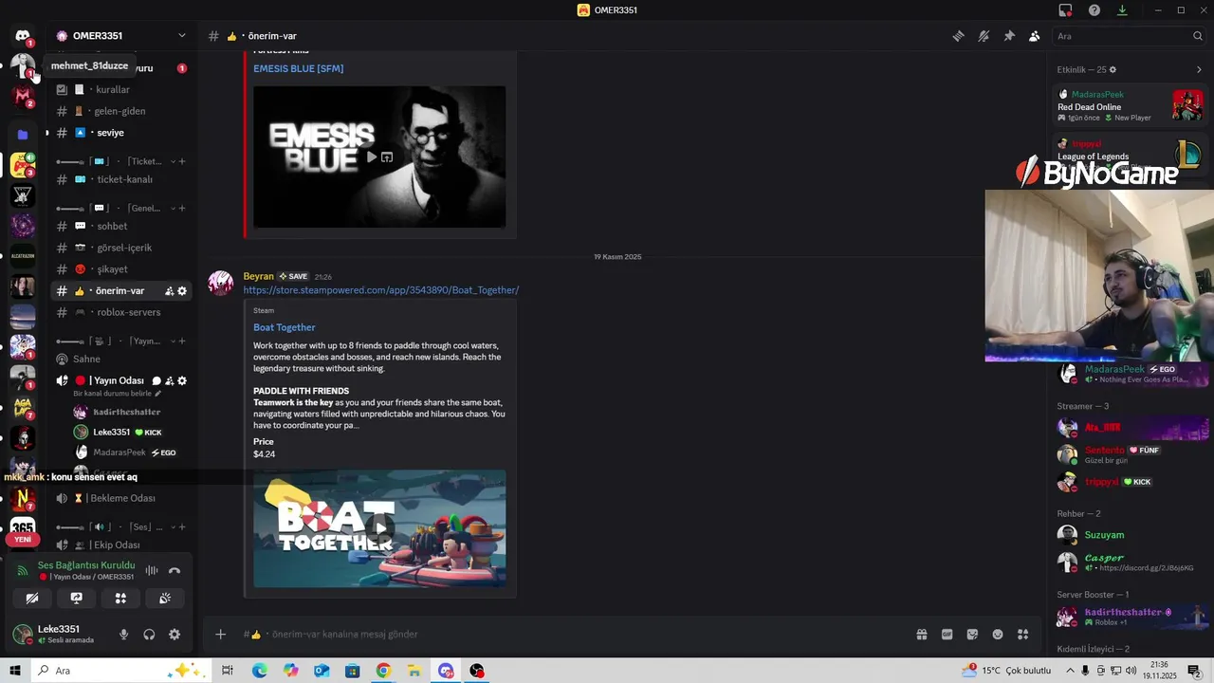Join the Bekleme Odası voice channel
Screen dimensions: 1214x683
(121, 498)
